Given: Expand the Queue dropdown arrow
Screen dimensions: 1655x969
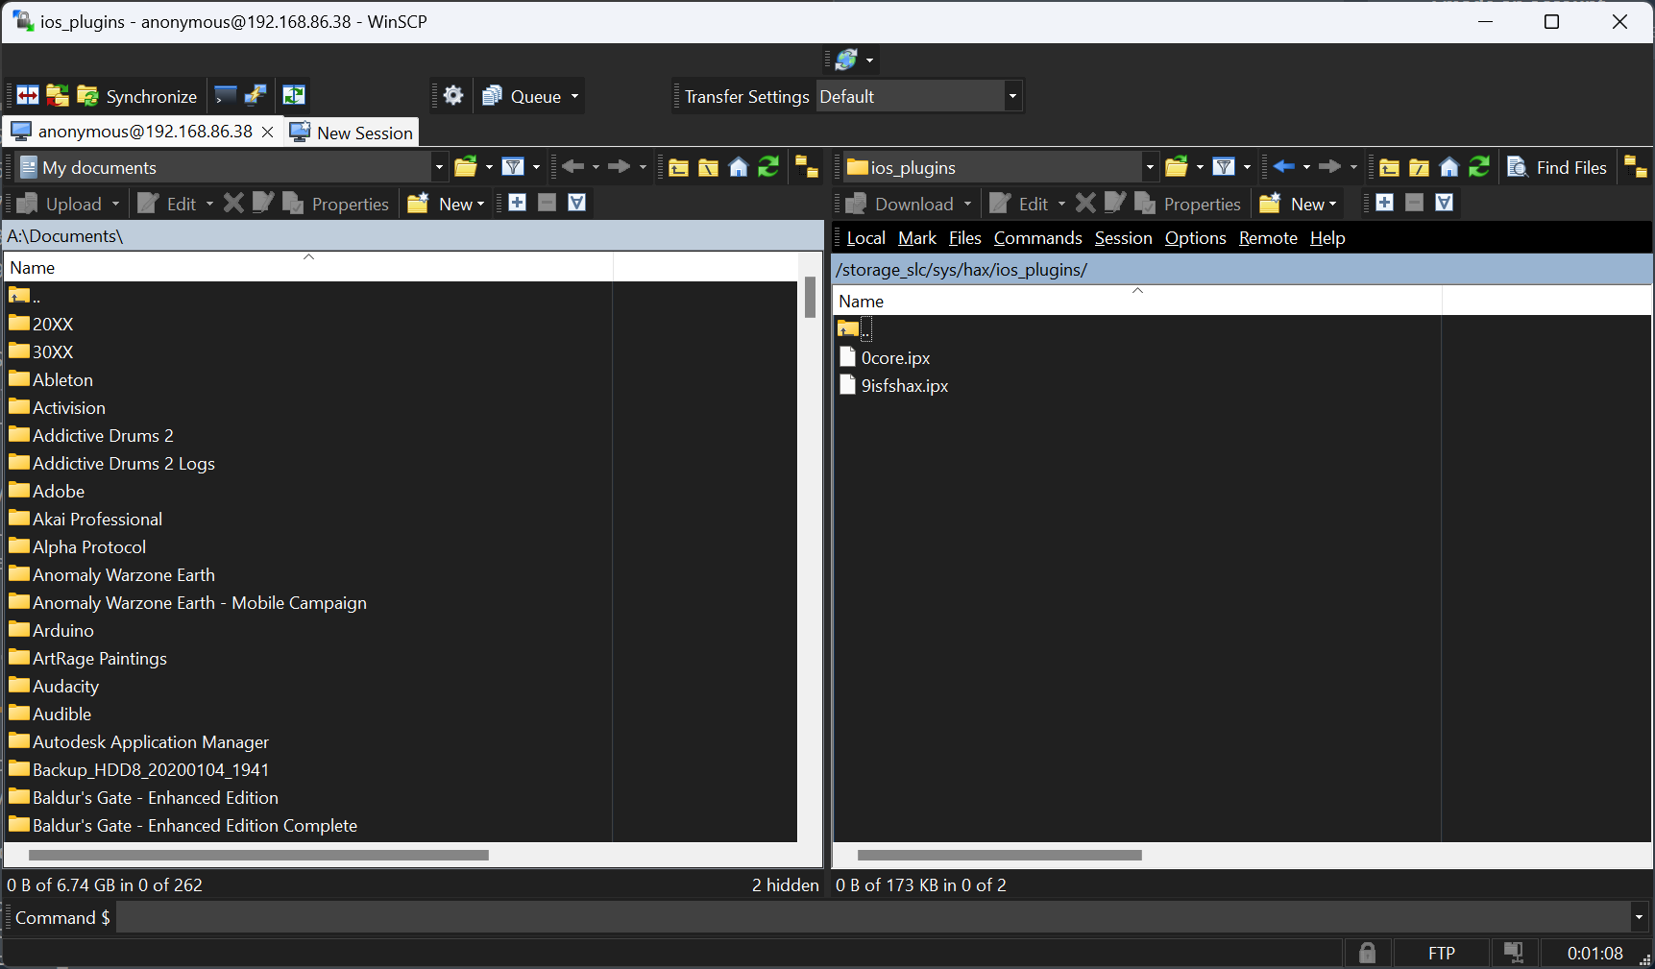Looking at the screenshot, I should [x=575, y=96].
